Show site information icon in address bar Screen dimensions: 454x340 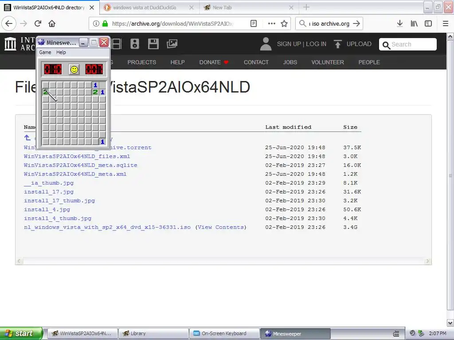click(x=96, y=24)
